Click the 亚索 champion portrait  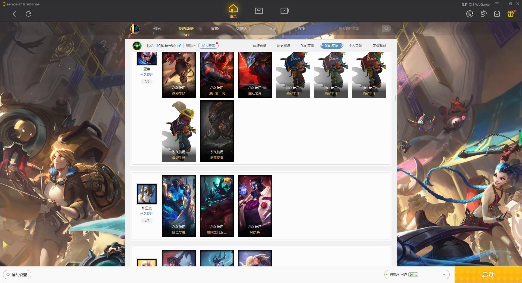pos(147,58)
